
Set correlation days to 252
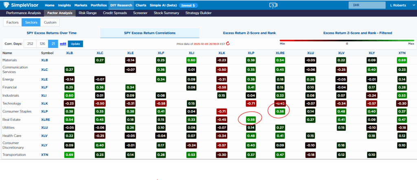tap(30, 44)
